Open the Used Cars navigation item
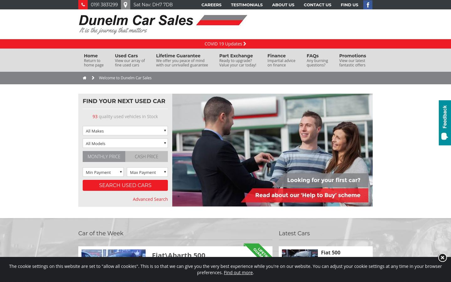Image resolution: width=451 pixels, height=282 pixels. 130,60
